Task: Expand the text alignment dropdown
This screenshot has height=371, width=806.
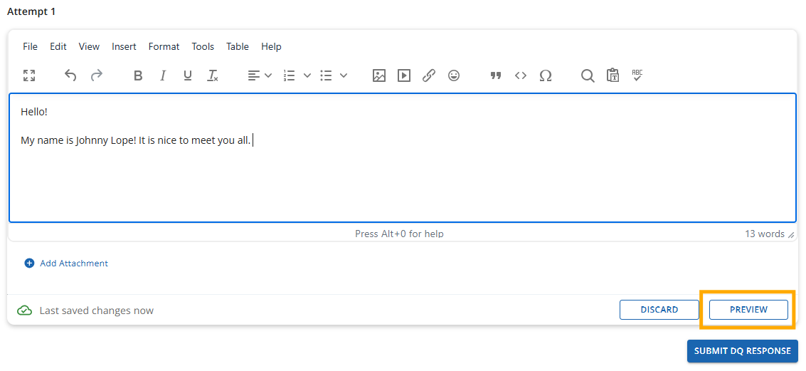Action: click(x=268, y=75)
